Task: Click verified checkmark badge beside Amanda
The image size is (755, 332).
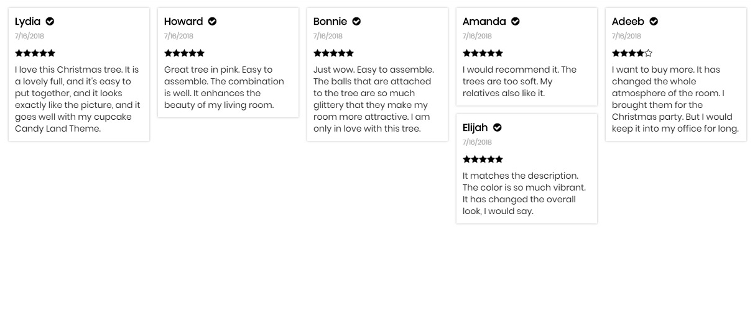Action: coord(516,22)
